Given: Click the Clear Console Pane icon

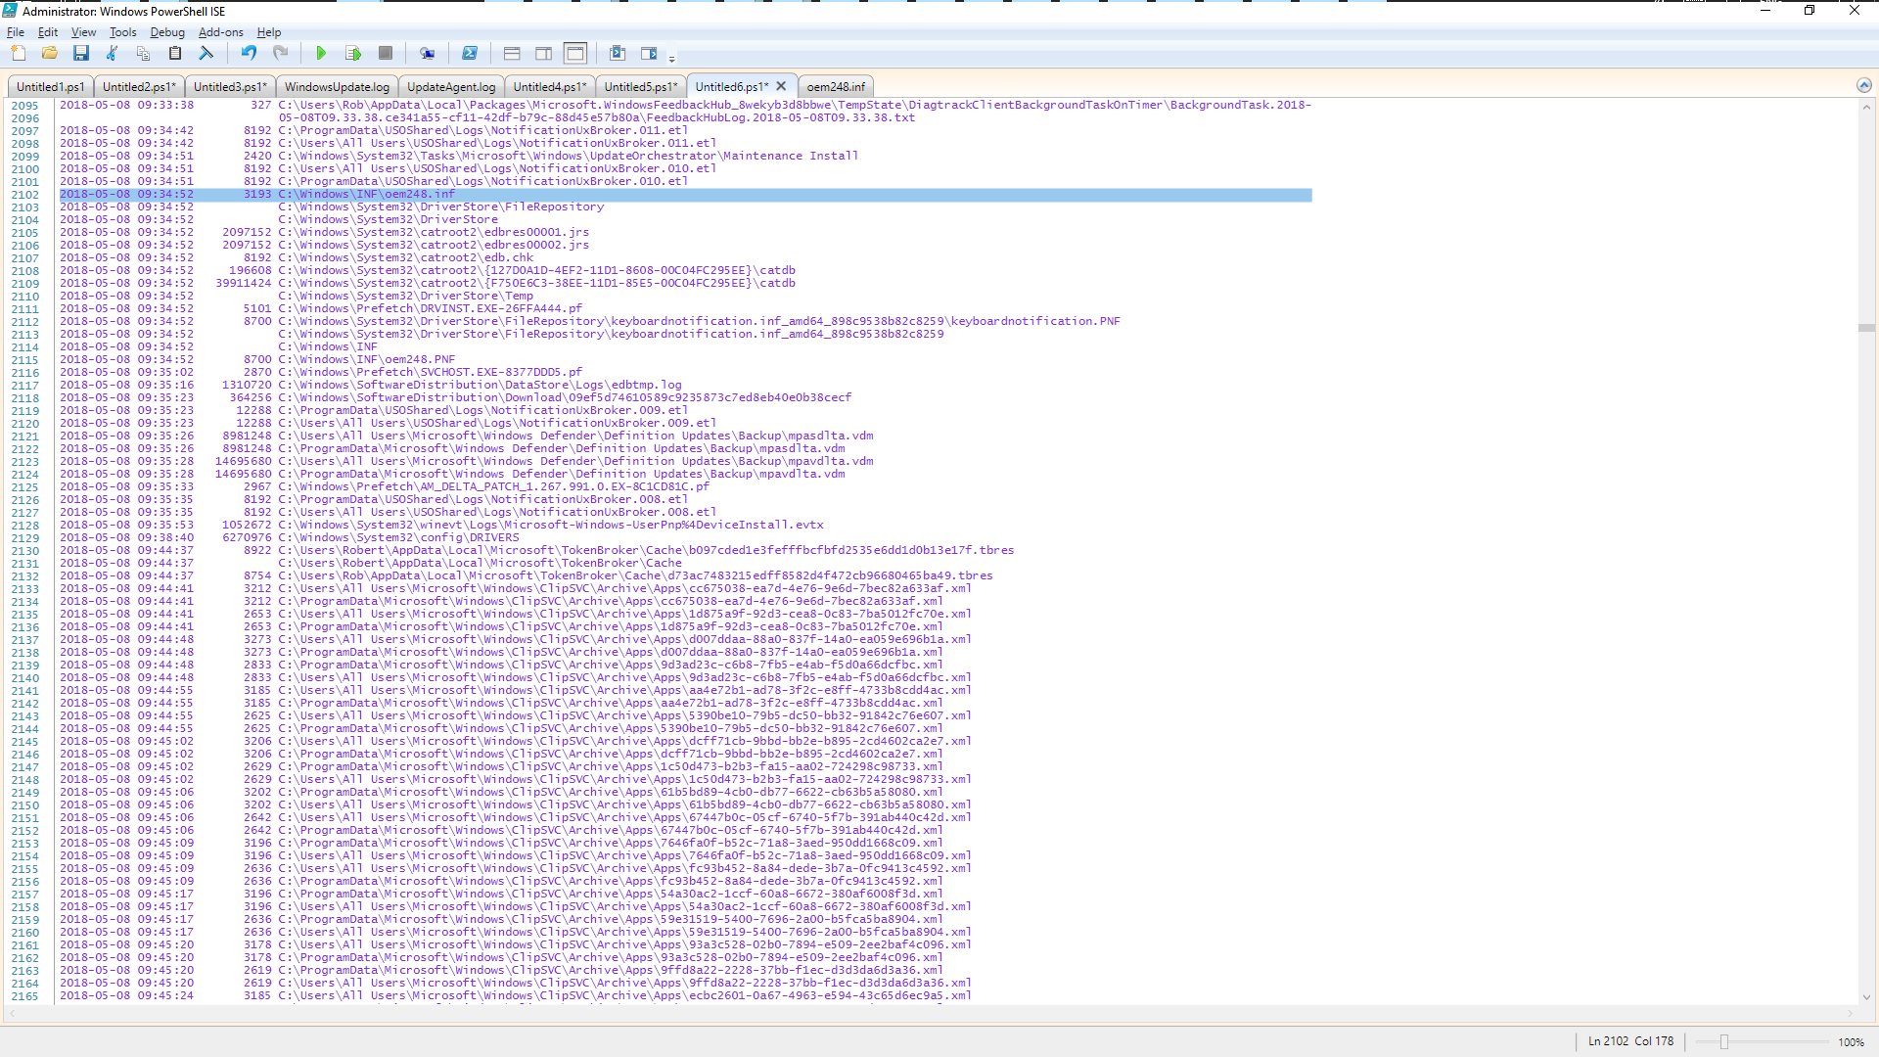Looking at the screenshot, I should pos(206,54).
